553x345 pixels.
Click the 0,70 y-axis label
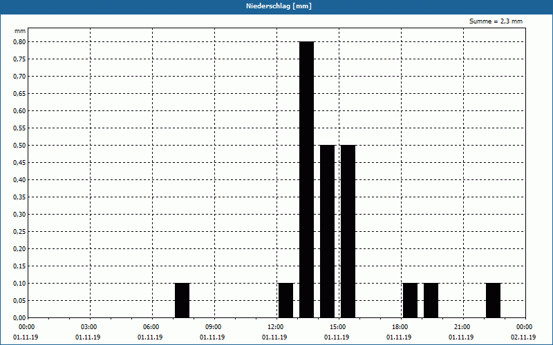point(19,77)
